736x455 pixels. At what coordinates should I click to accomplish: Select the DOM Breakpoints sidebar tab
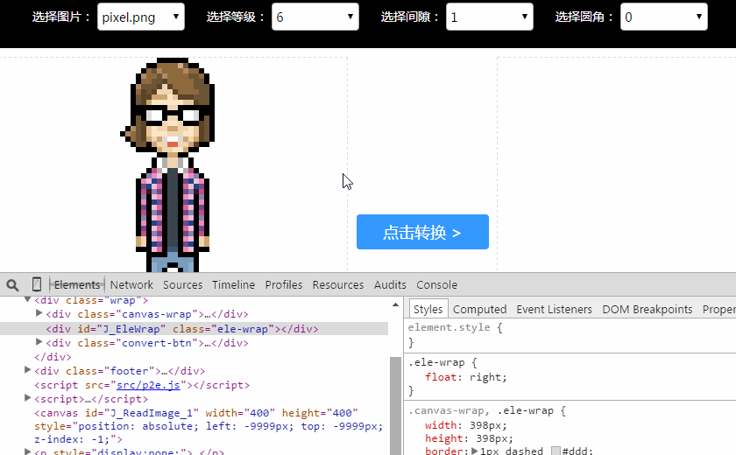click(648, 309)
